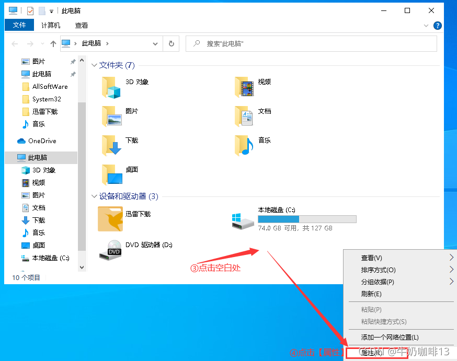The image size is (457, 361).
Task: Select the 迅雷下载 device icon
Action: click(x=110, y=219)
